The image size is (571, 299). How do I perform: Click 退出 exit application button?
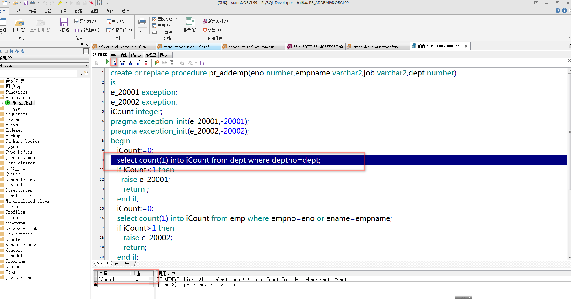pos(212,30)
